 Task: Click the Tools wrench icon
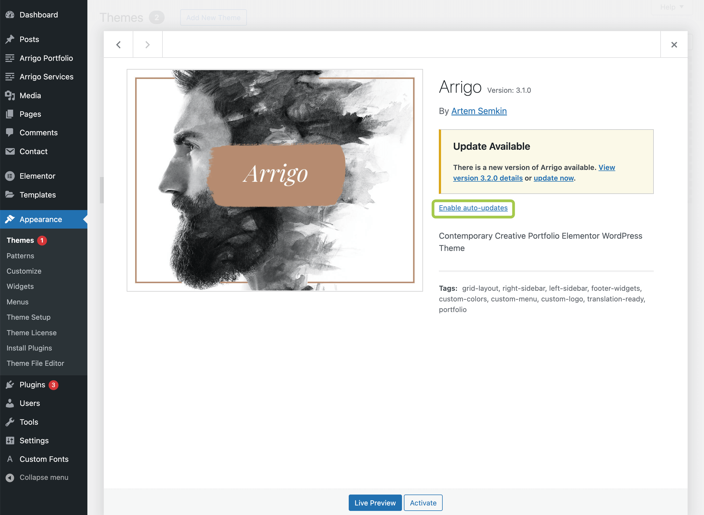pos(10,422)
